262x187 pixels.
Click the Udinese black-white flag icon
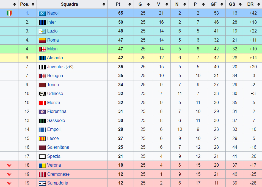[42, 94]
